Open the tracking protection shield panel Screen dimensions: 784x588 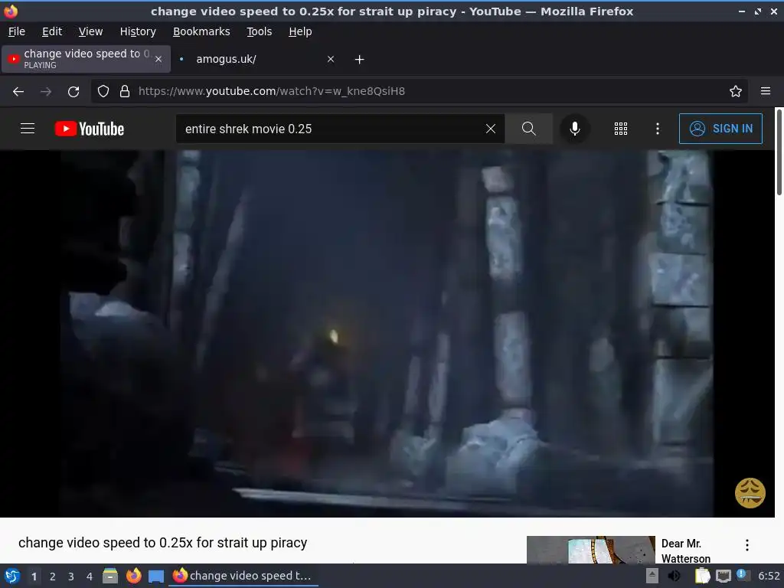[103, 92]
